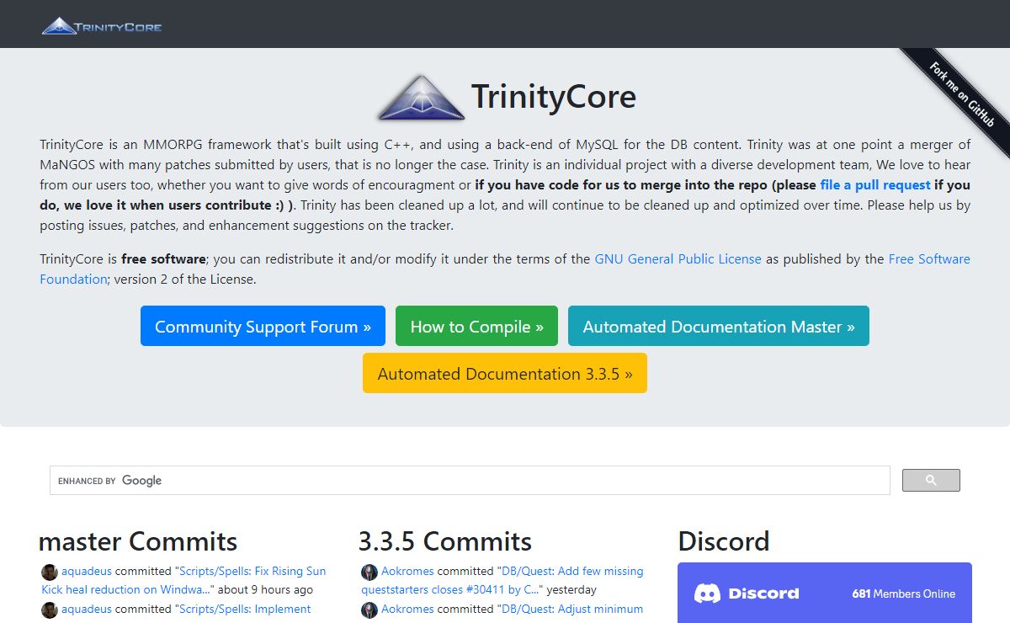Click the '3.3.5 Commits' heading

(445, 540)
